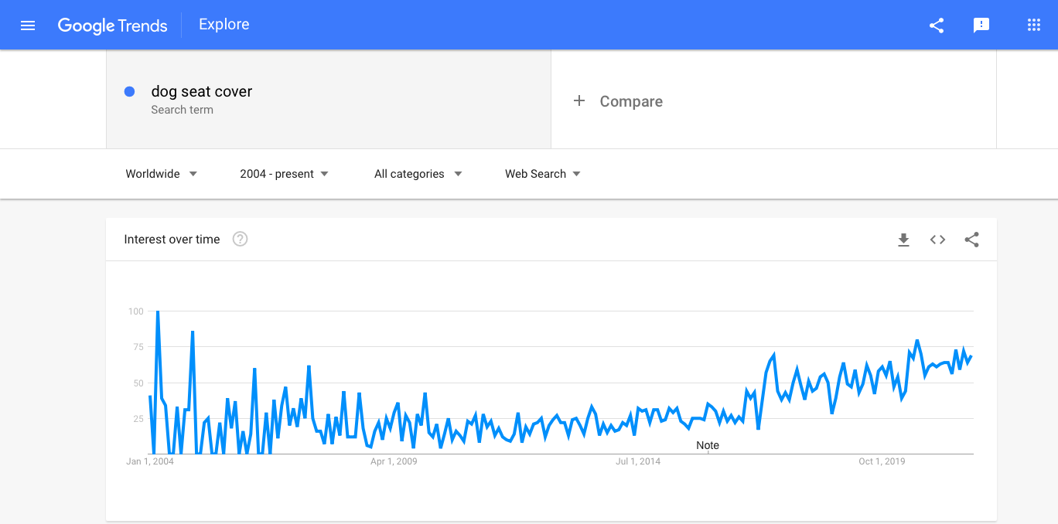This screenshot has width=1058, height=524.
Task: Open the send feedback icon
Action: pos(981,25)
